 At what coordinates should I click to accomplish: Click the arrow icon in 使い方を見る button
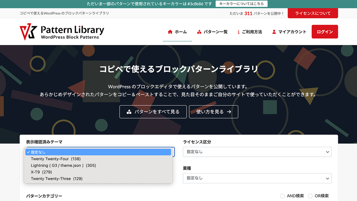click(x=229, y=112)
